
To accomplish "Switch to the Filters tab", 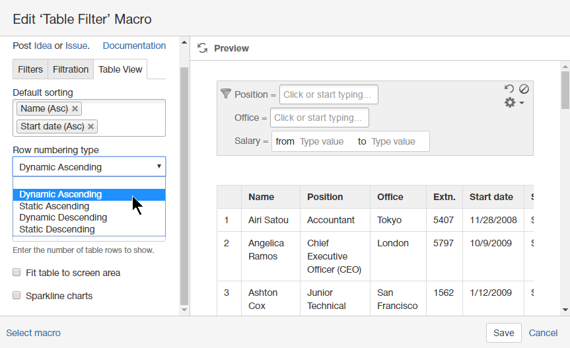I will tap(30, 69).
